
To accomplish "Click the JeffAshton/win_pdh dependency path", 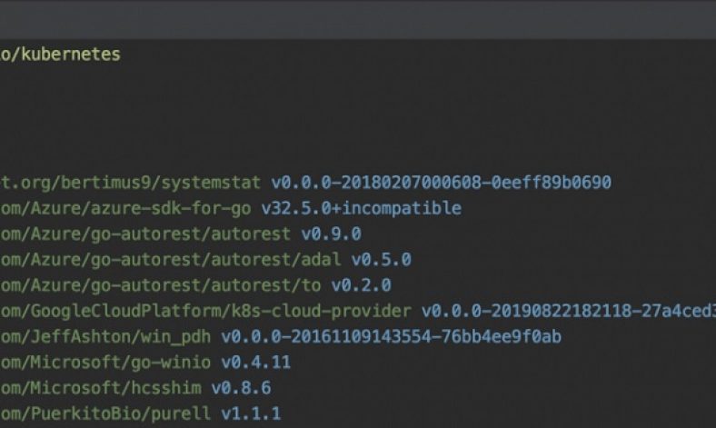I will (105, 337).
